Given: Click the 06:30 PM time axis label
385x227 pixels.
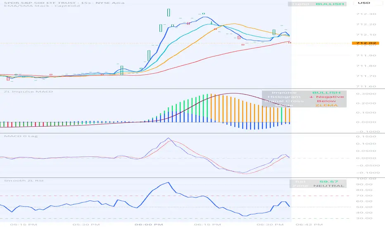Looking at the screenshot, I should pos(270,225).
